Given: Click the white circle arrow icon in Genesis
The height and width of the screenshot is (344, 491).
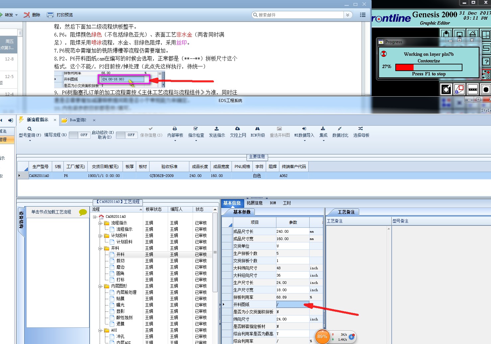Looking at the screenshot, I should 446,89.
